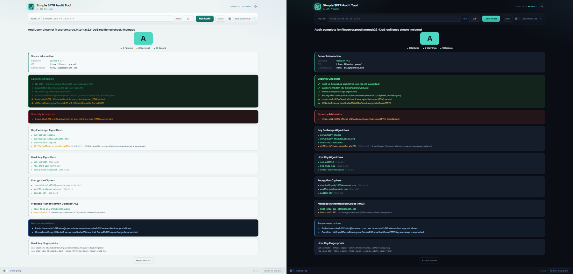573x274 pixels.
Task: Click 'aes256-gcm@openssh.com' cipher in dark window
Action: (334, 189)
